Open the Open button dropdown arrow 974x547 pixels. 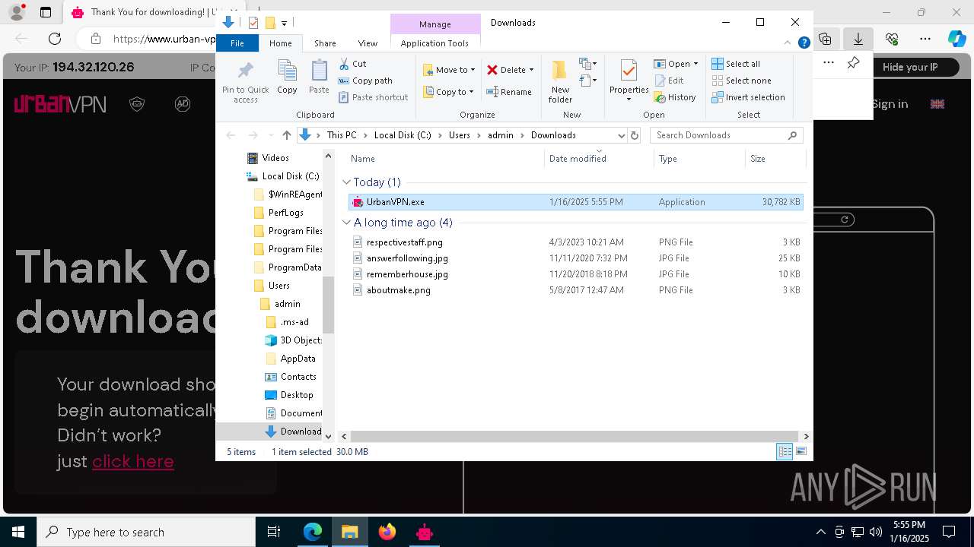click(695, 64)
